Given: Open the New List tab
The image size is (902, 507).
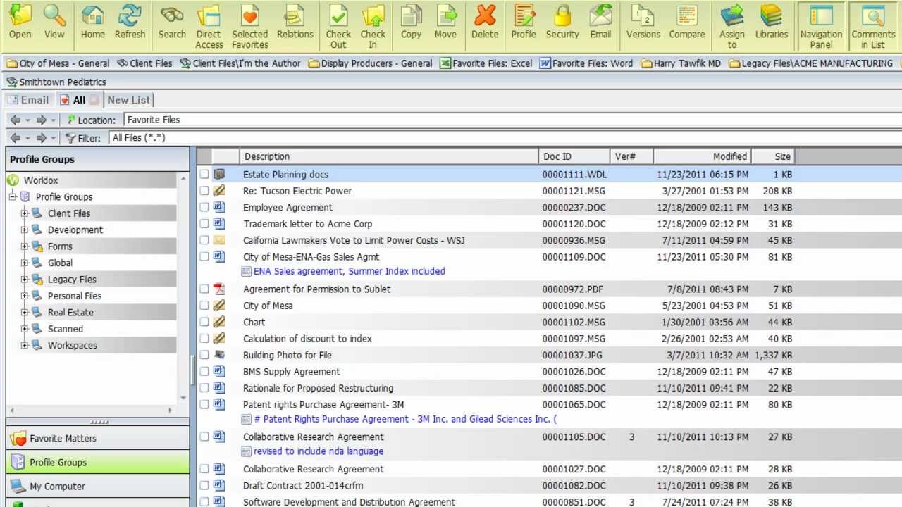Looking at the screenshot, I should [128, 100].
